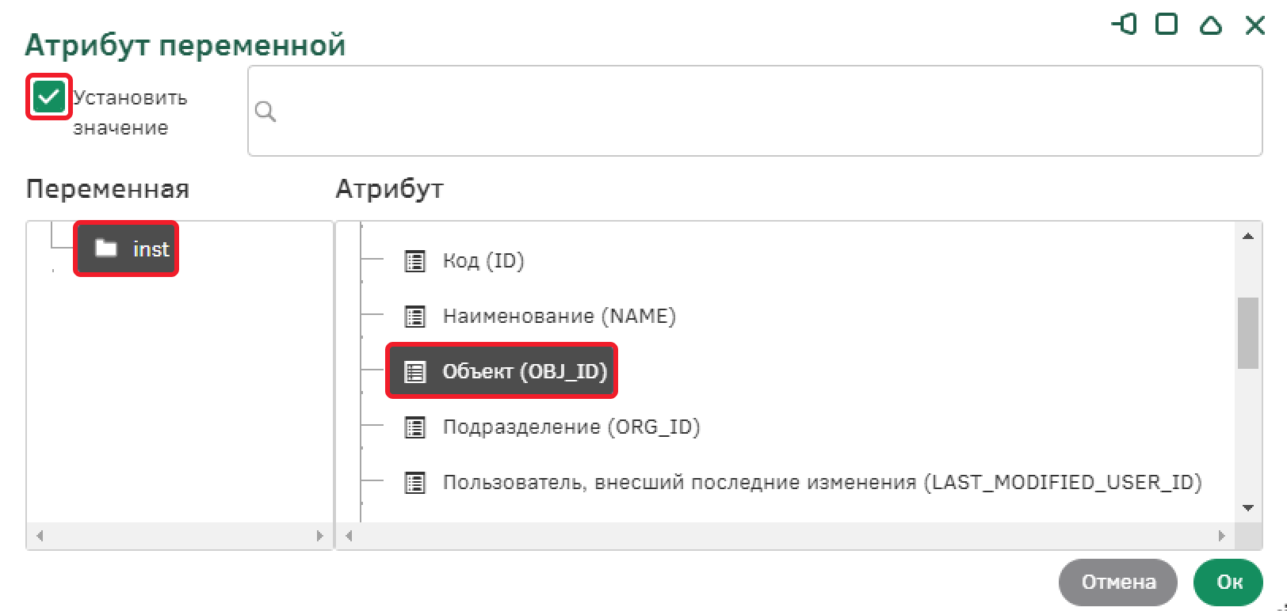Click the list icon beside Наименование (NAME)
Screen dimensions: 1287x611
[414, 317]
